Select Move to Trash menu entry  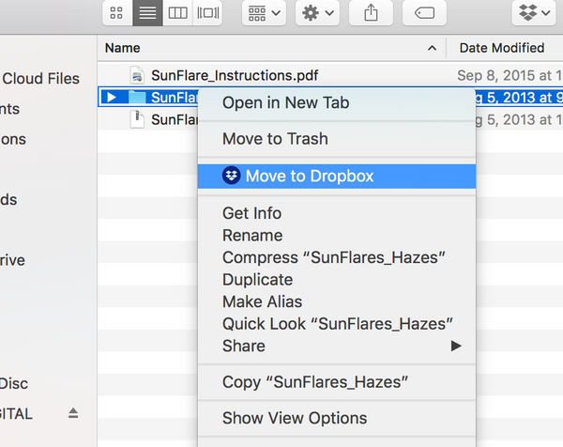pyautogui.click(x=275, y=139)
